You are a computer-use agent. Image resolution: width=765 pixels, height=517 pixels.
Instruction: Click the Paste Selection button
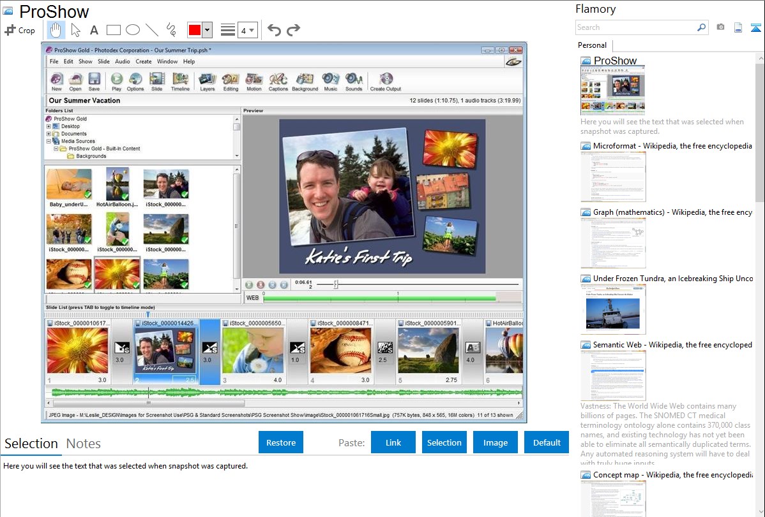(x=444, y=442)
